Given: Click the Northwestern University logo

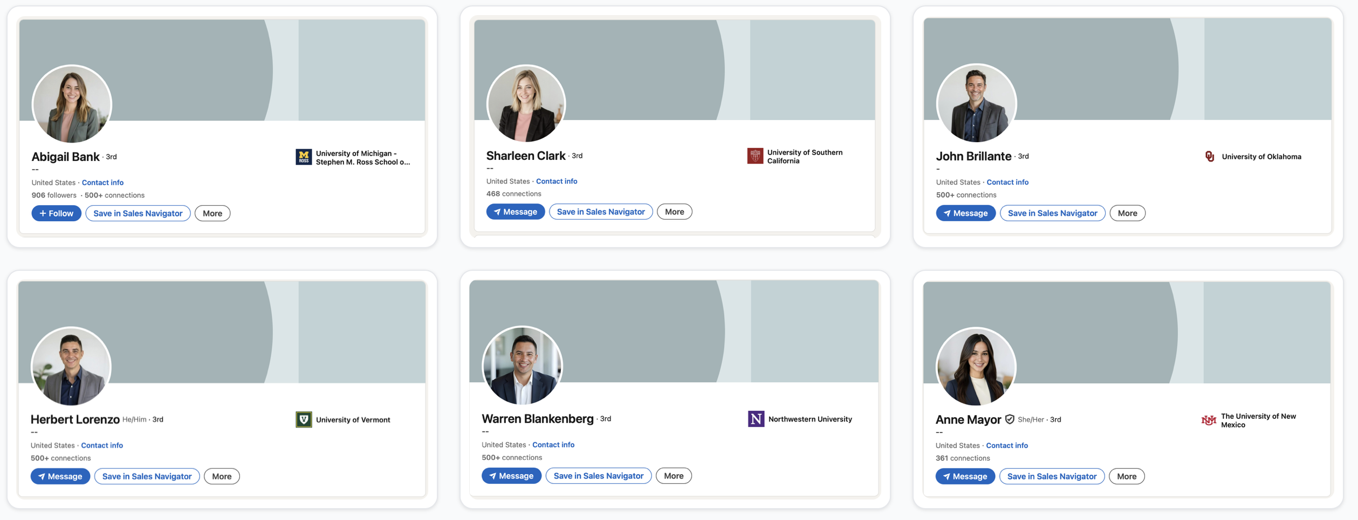Looking at the screenshot, I should (x=757, y=419).
